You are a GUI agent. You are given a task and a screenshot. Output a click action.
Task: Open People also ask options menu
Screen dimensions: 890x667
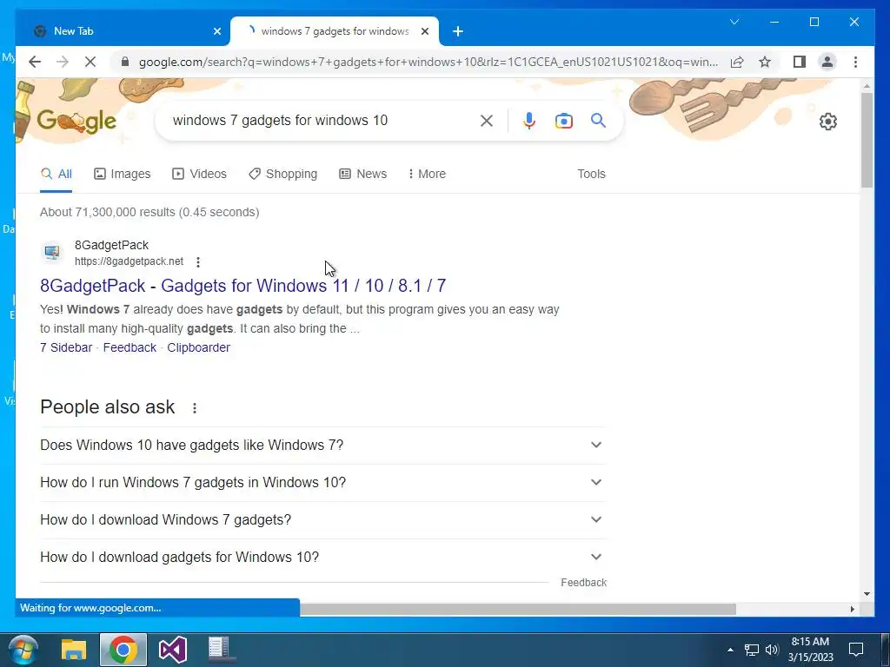[194, 408]
